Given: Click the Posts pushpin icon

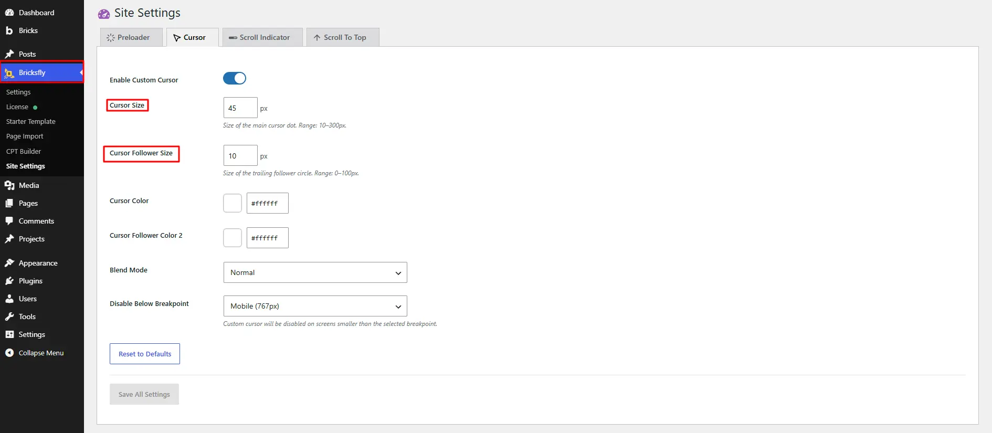Looking at the screenshot, I should pos(9,54).
